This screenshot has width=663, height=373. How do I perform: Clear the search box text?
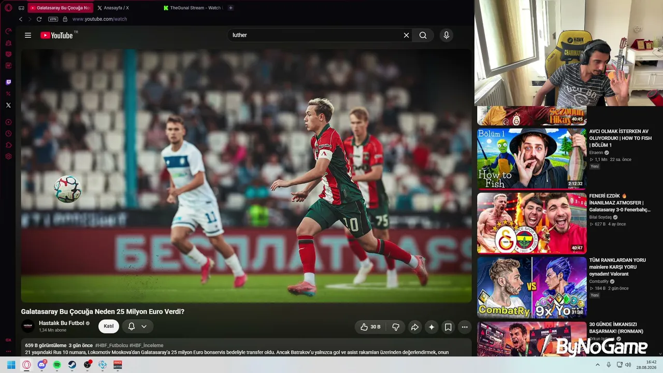click(x=406, y=35)
